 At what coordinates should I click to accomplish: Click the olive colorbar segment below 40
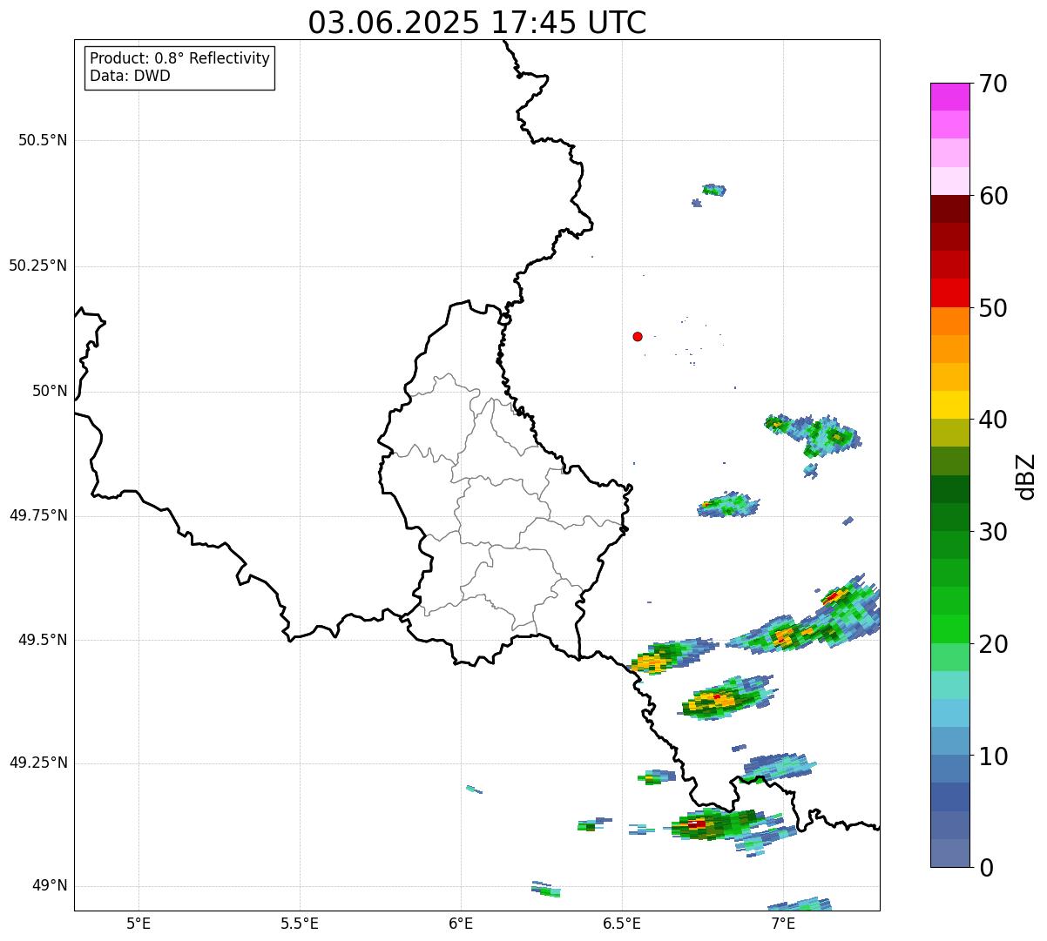click(x=949, y=433)
